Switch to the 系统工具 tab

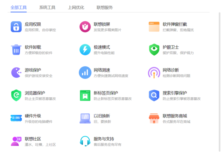click(x=47, y=7)
